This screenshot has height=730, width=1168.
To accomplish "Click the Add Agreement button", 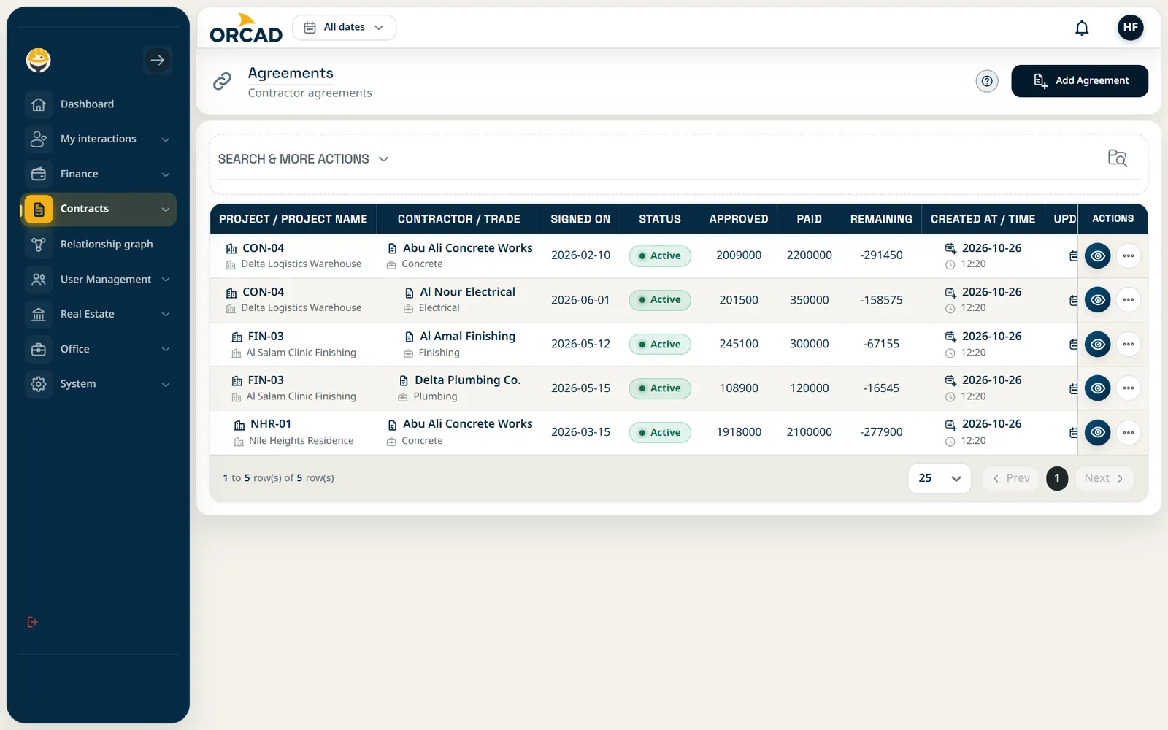I will pyautogui.click(x=1079, y=81).
